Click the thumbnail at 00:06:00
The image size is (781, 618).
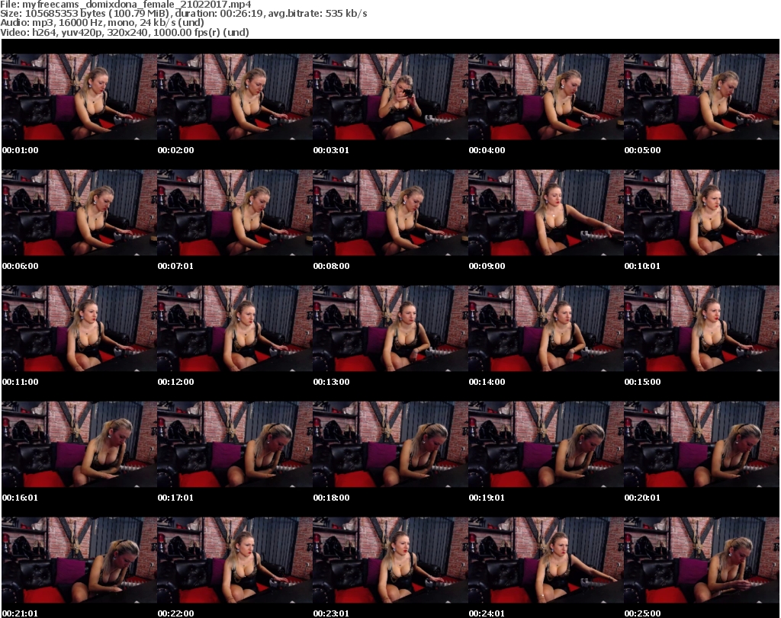(x=79, y=213)
